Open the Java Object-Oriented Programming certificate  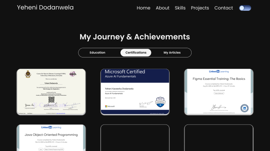click(51, 138)
